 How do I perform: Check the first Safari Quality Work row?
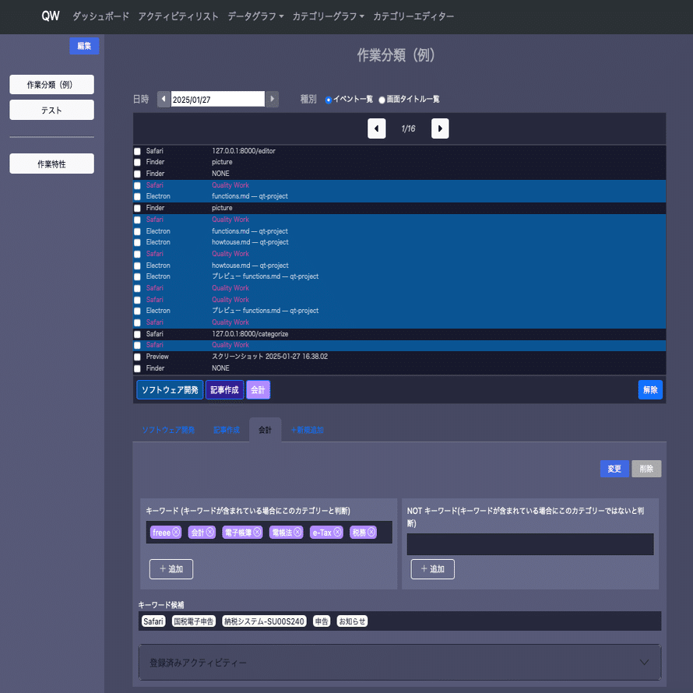[138, 185]
